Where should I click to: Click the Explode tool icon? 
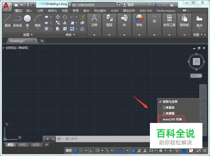point(82,23)
